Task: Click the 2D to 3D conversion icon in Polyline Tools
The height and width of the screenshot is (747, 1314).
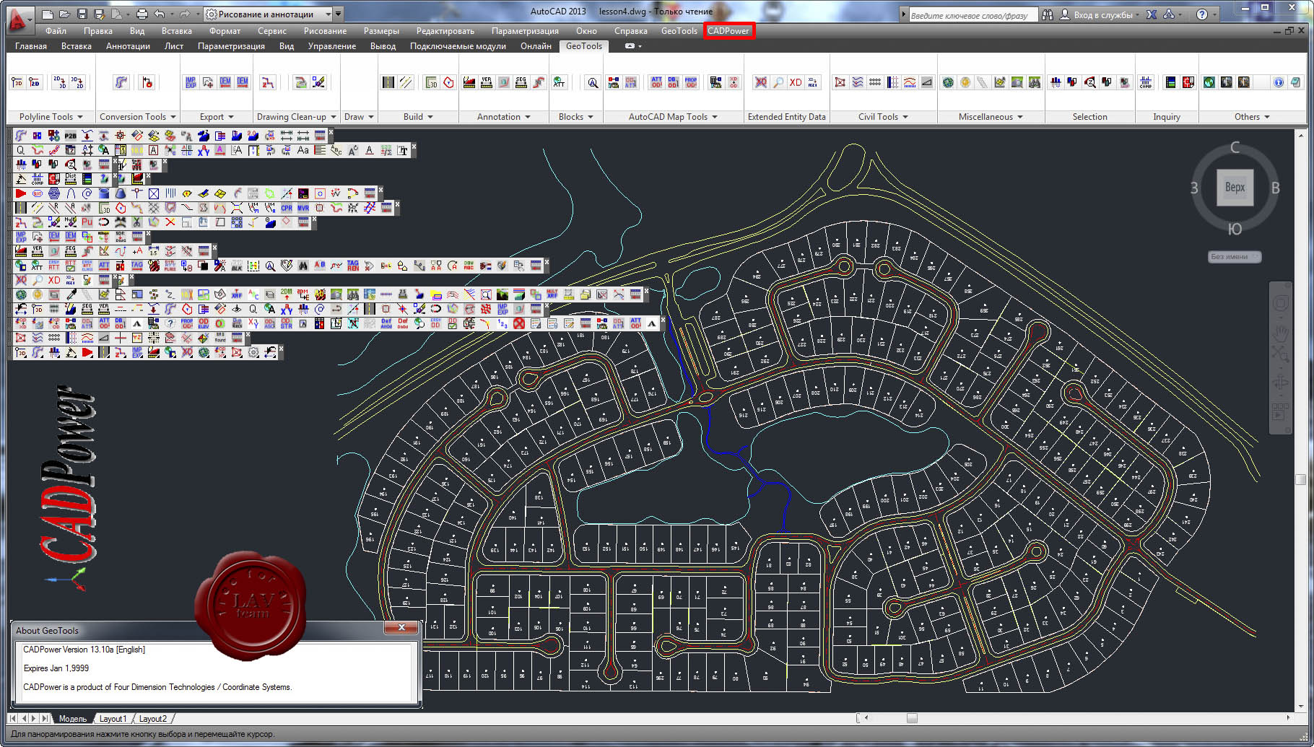Action: click(60, 82)
